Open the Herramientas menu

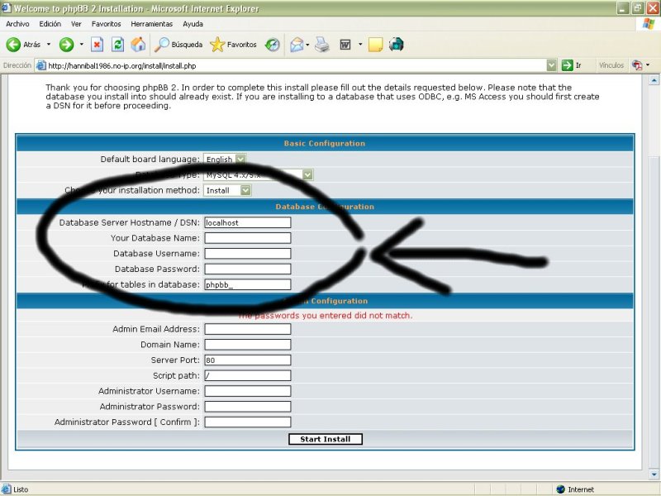click(x=152, y=24)
